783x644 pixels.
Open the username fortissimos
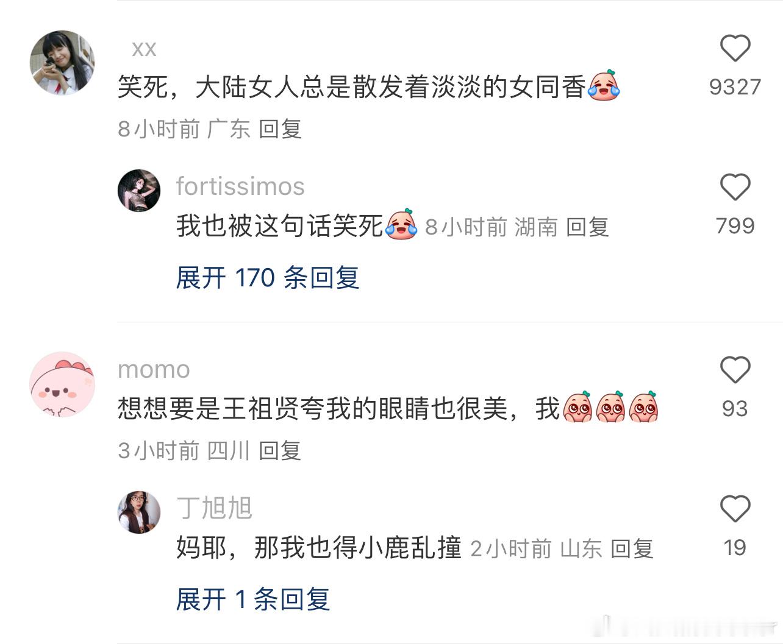pos(240,186)
